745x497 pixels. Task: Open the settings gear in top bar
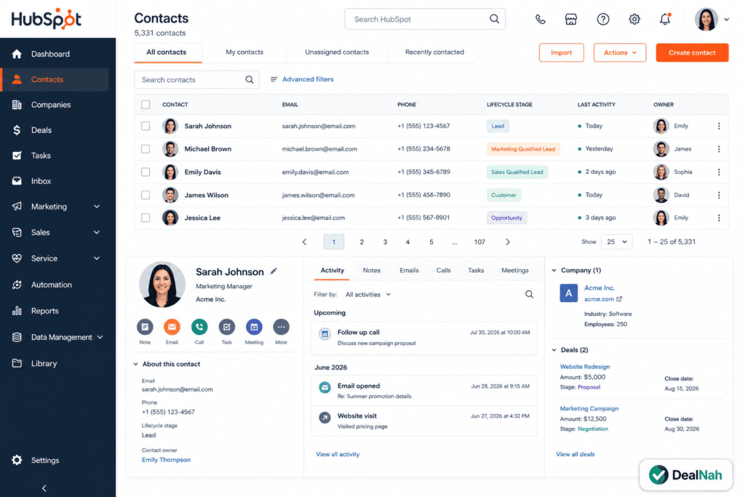click(634, 20)
